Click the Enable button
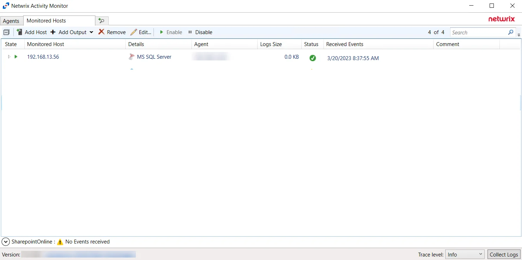The image size is (522, 260). [x=171, y=32]
